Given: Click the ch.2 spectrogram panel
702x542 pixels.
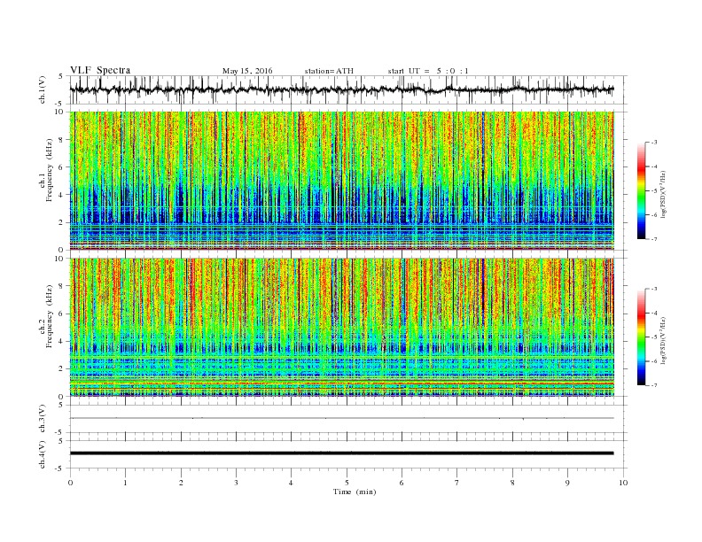Looking at the screenshot, I should point(342,327).
